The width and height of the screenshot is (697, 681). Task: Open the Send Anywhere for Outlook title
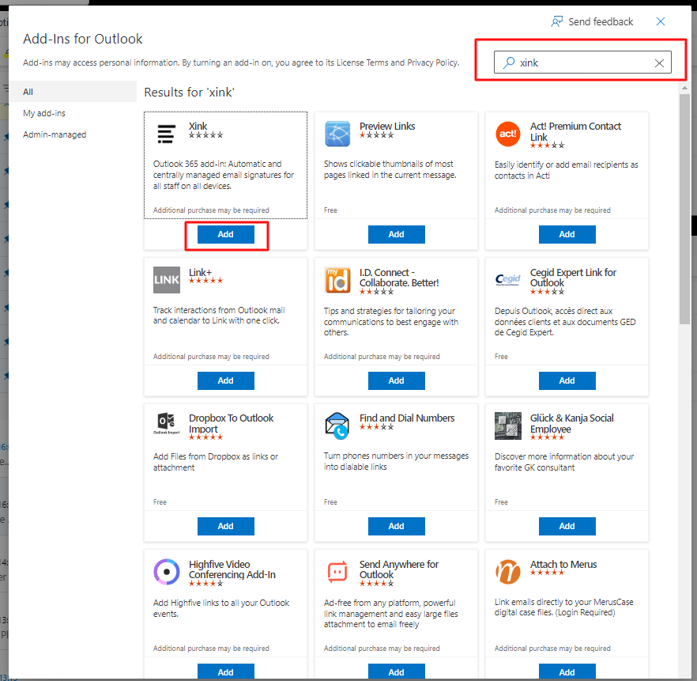click(399, 569)
